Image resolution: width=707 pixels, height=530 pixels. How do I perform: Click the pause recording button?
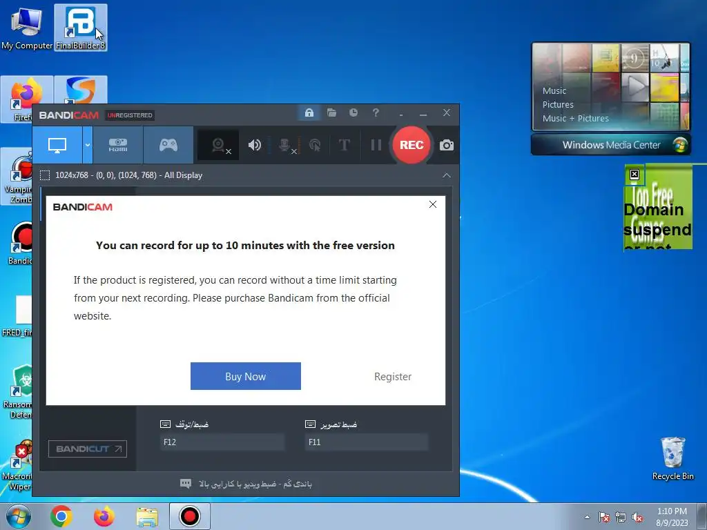click(x=376, y=145)
